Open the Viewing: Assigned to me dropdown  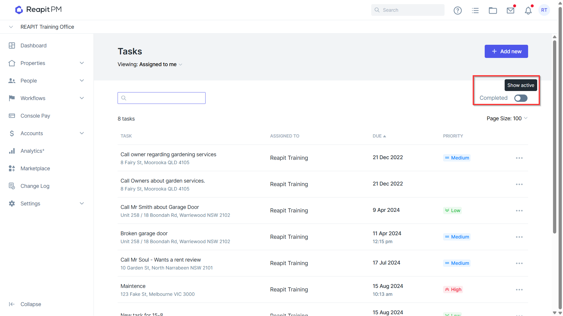[150, 64]
